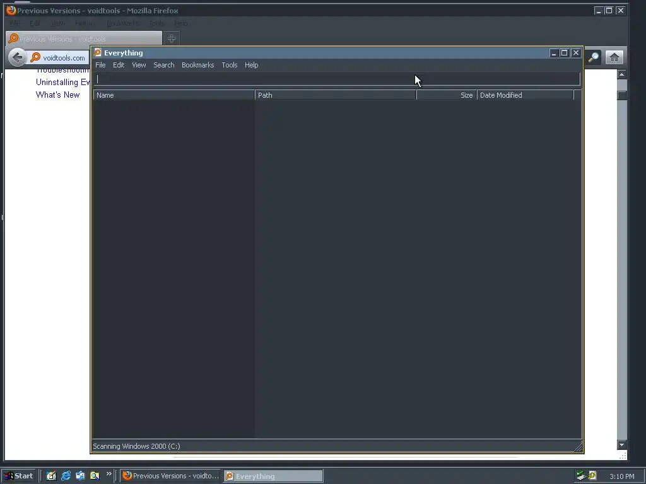Click Firefox back arrow button
This screenshot has width=646, height=484.
click(x=17, y=57)
